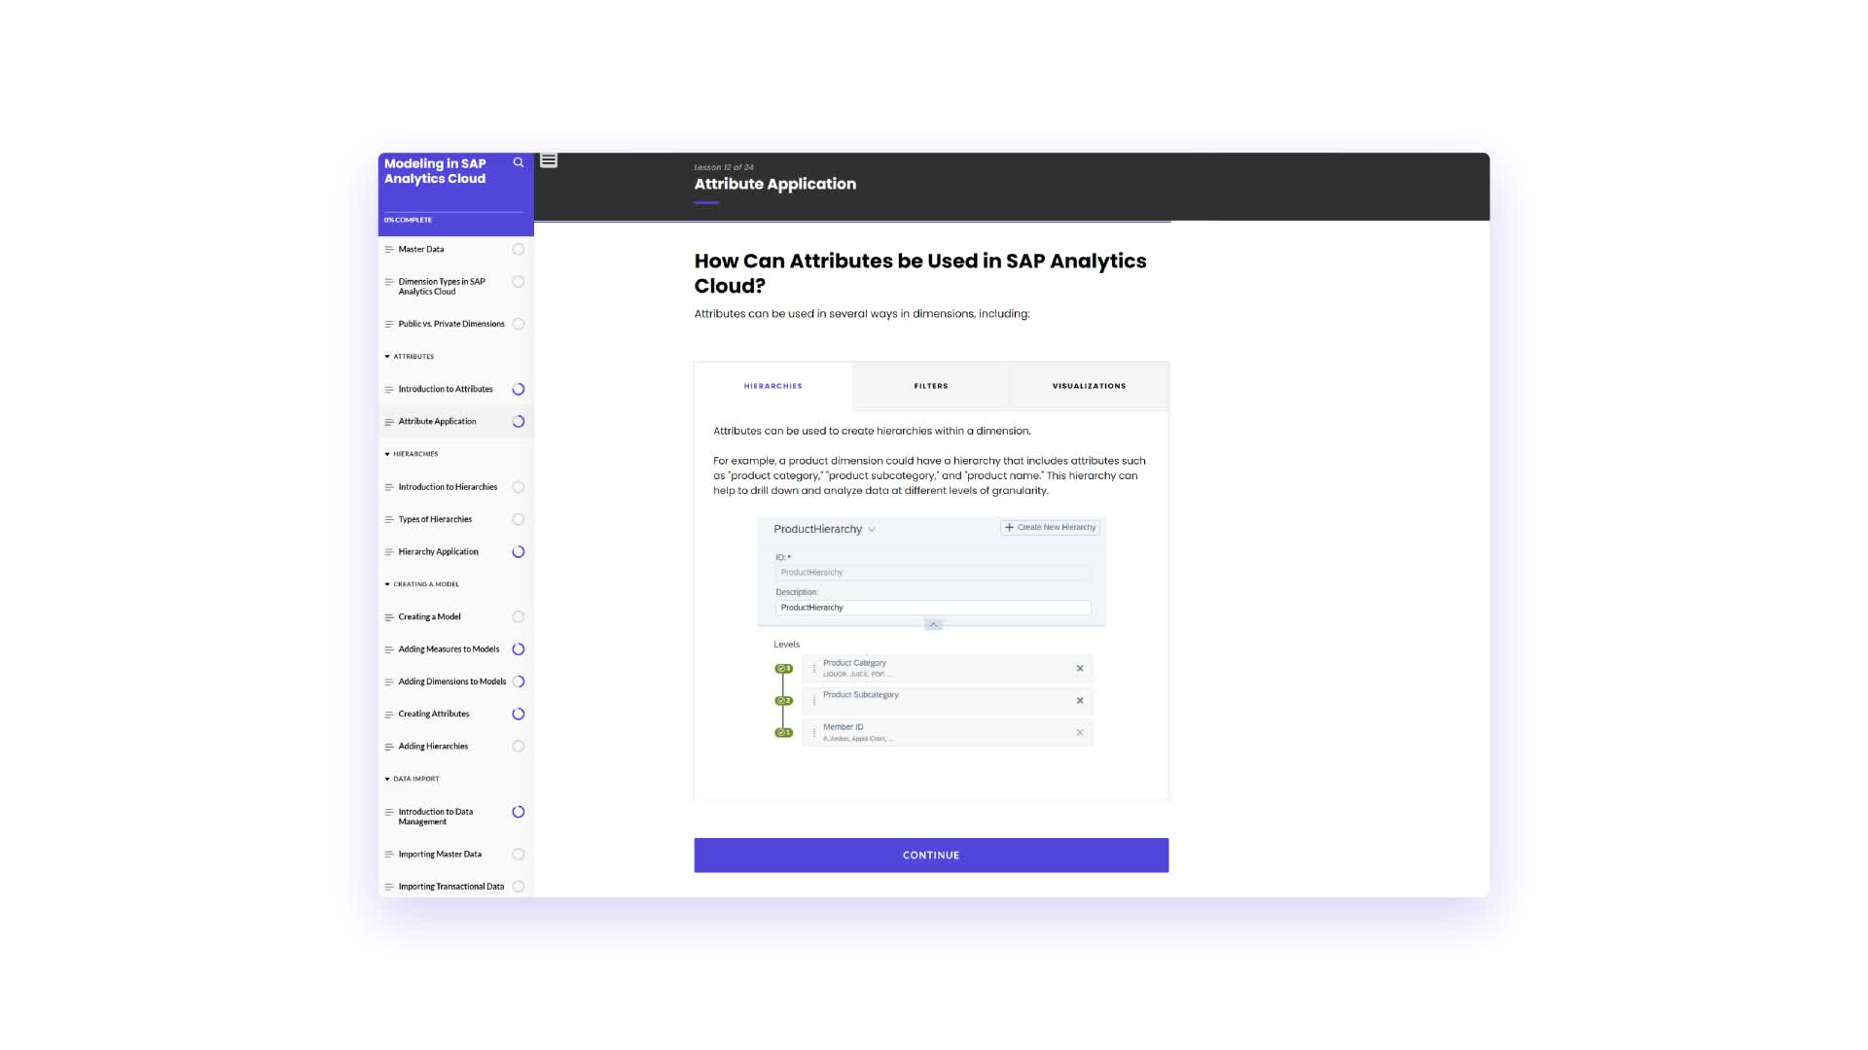Open the VISUALIZATIONS tab
The image size is (1868, 1050).
[1089, 386]
